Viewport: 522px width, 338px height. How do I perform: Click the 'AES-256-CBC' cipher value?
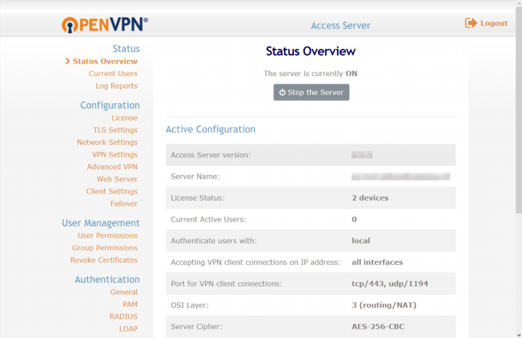378,327
